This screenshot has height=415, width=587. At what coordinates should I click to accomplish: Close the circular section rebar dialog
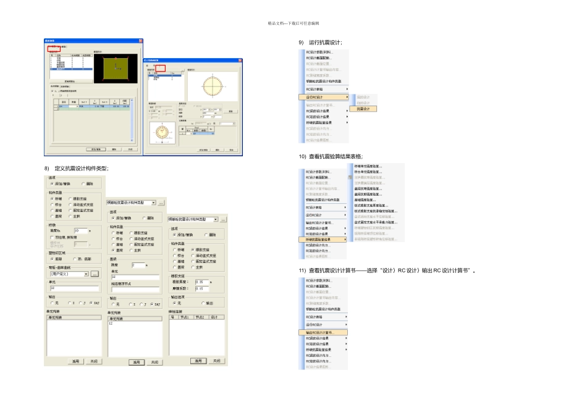240,61
